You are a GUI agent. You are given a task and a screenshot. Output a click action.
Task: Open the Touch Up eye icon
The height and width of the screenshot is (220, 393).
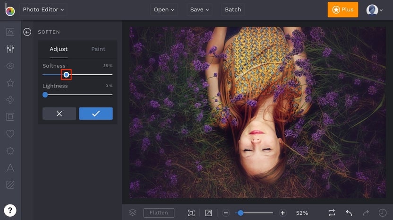point(10,66)
